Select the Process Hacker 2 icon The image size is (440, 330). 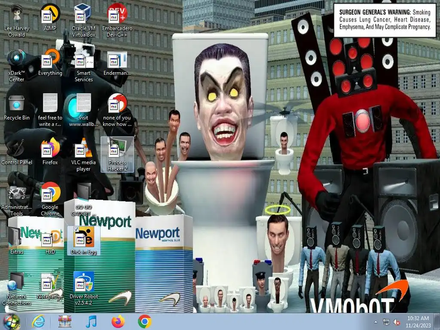[117, 154]
